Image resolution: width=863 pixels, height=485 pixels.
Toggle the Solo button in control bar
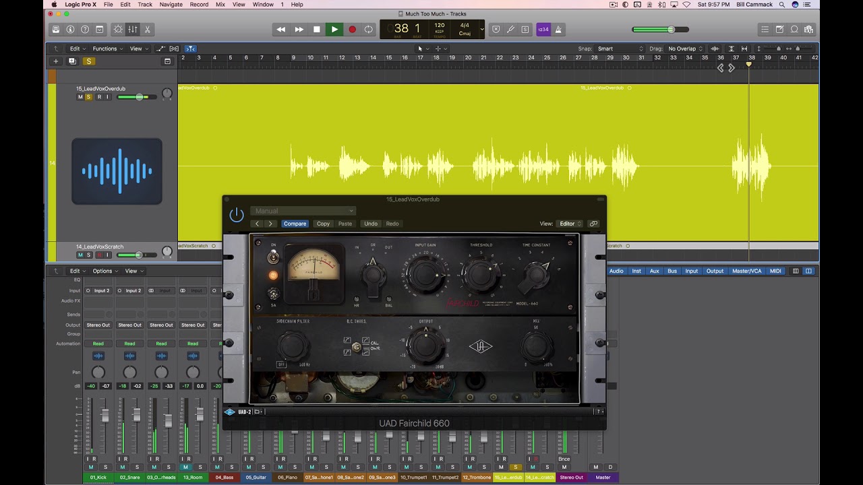coord(525,30)
